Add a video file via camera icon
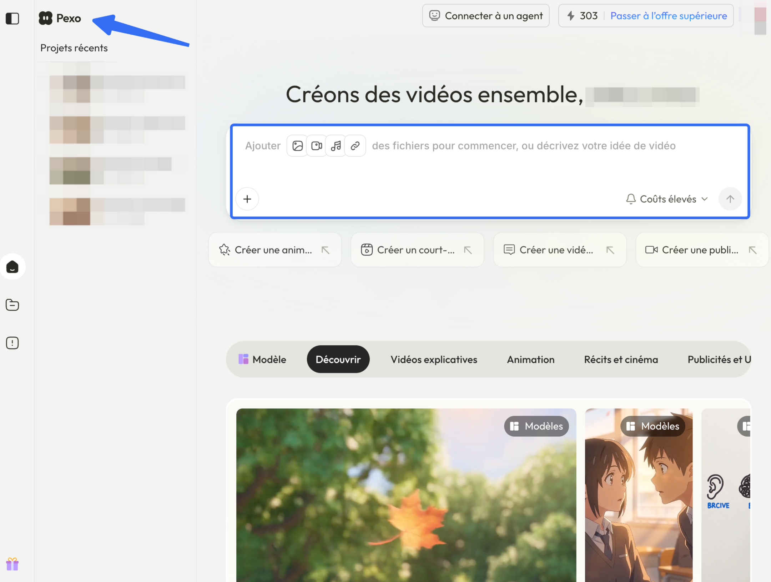This screenshot has height=582, width=771. pyautogui.click(x=317, y=146)
